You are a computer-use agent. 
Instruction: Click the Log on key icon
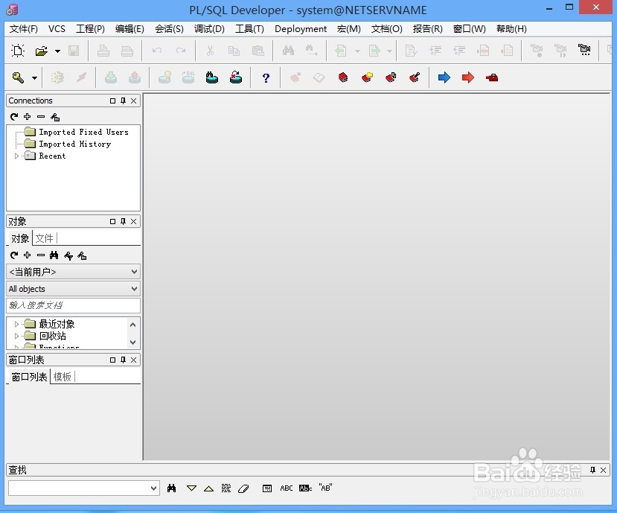18,77
